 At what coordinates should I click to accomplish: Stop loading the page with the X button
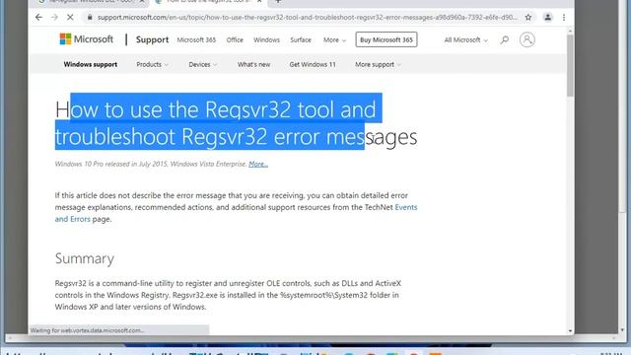[70, 18]
